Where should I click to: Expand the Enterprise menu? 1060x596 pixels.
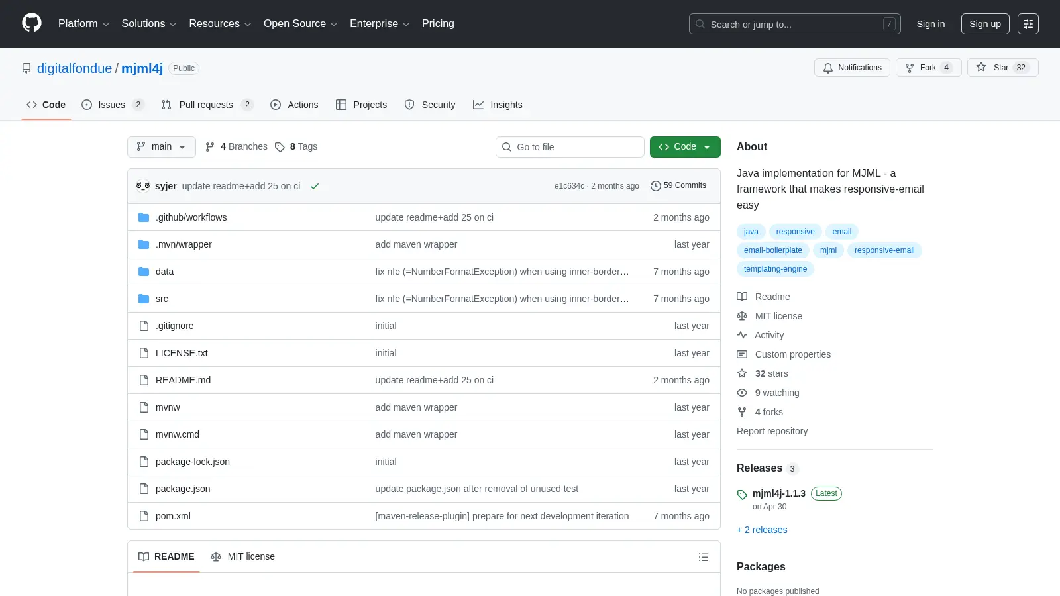point(380,24)
